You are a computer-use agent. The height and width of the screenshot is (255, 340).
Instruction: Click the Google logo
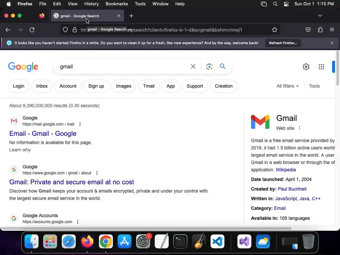(x=23, y=66)
